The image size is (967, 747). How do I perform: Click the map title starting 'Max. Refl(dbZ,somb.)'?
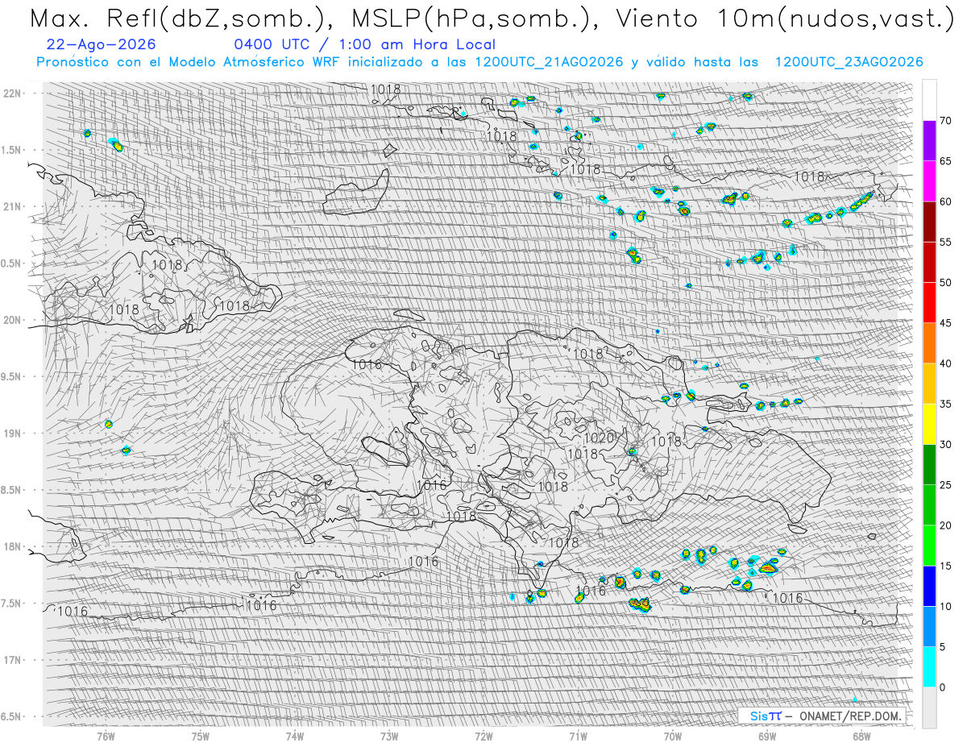[493, 19]
